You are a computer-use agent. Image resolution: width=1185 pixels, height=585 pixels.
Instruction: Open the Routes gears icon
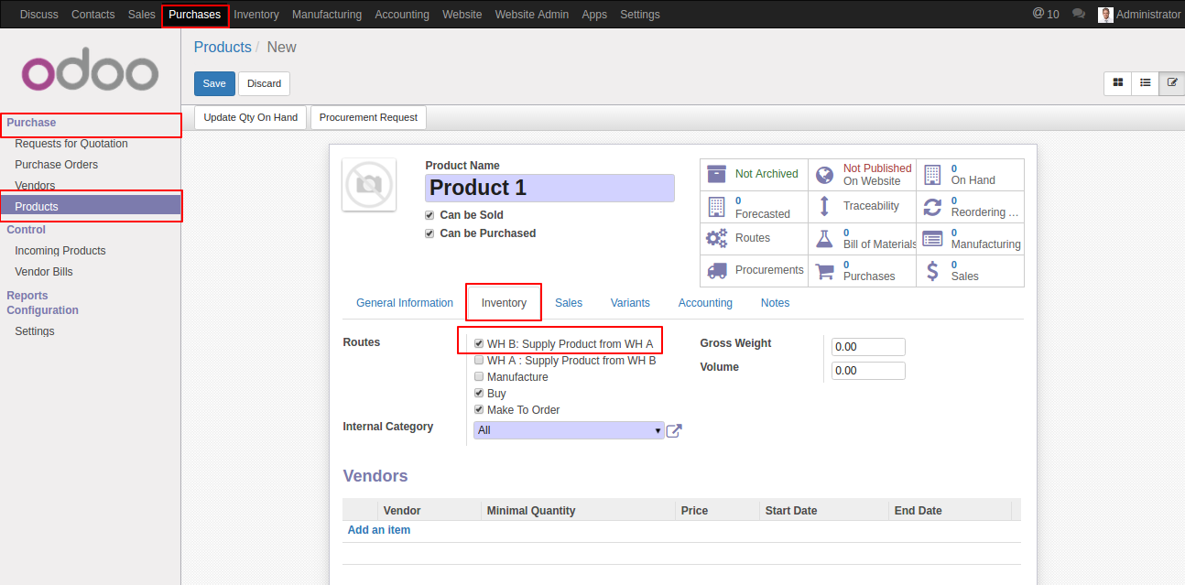point(716,238)
